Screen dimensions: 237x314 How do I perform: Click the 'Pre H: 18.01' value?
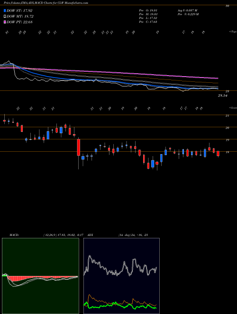click(x=148, y=14)
